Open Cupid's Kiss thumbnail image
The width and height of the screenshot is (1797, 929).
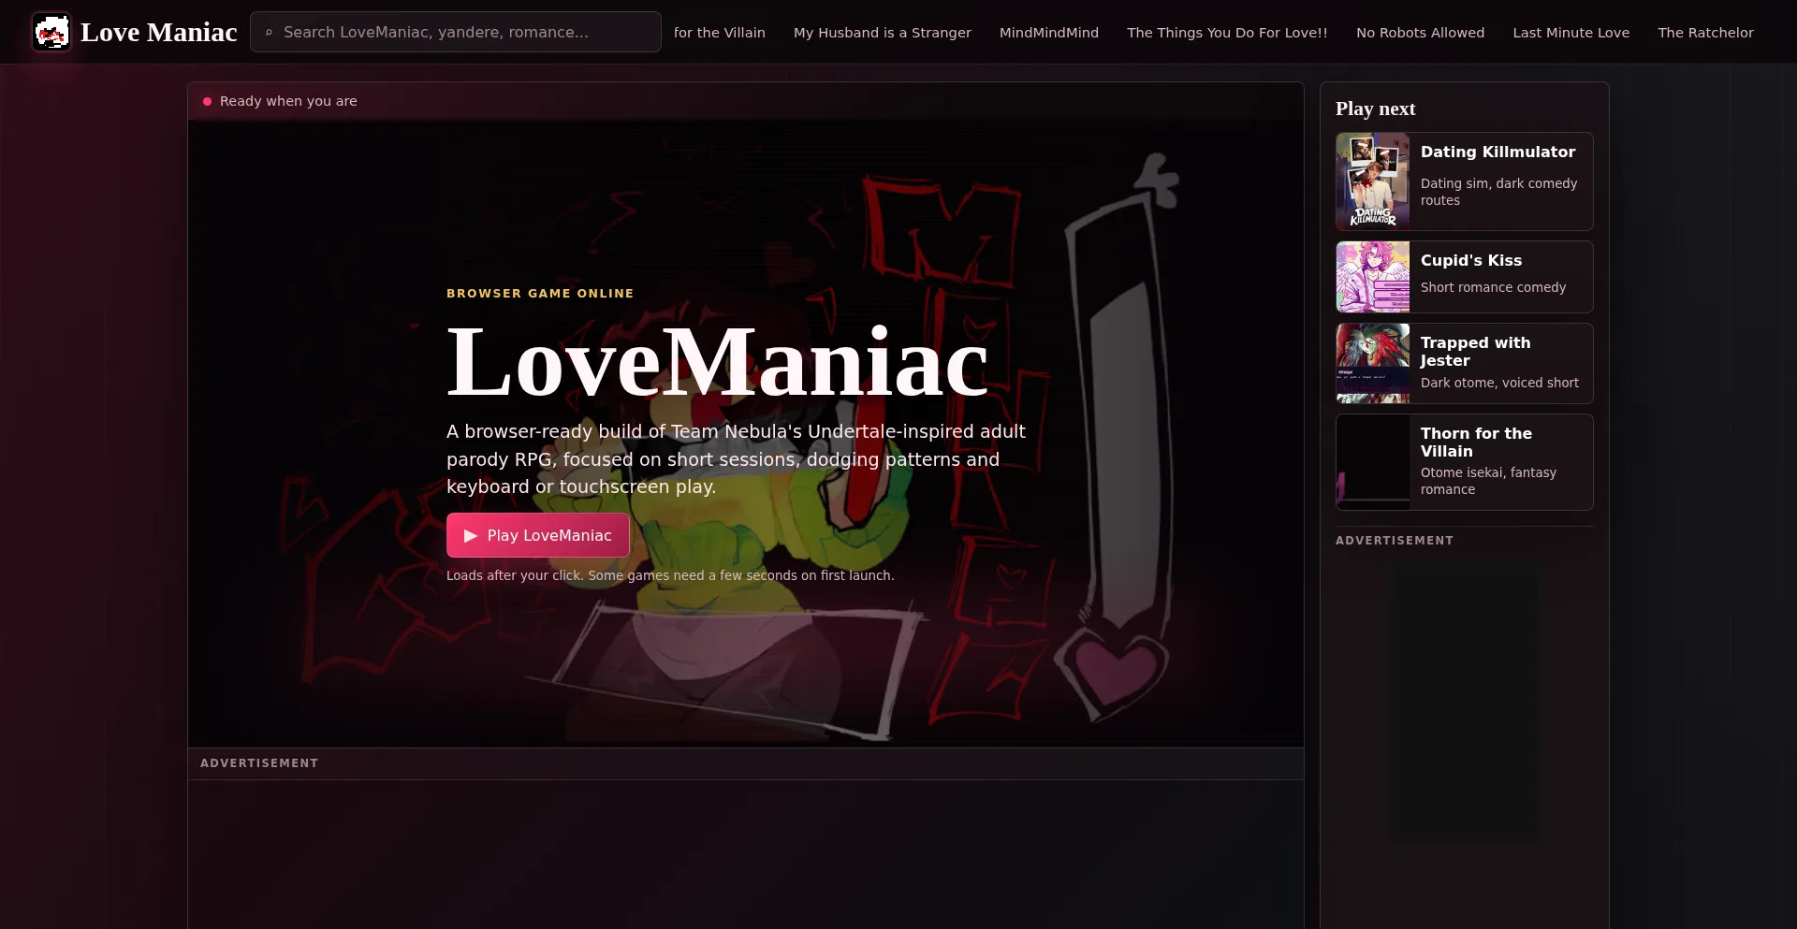click(1373, 277)
